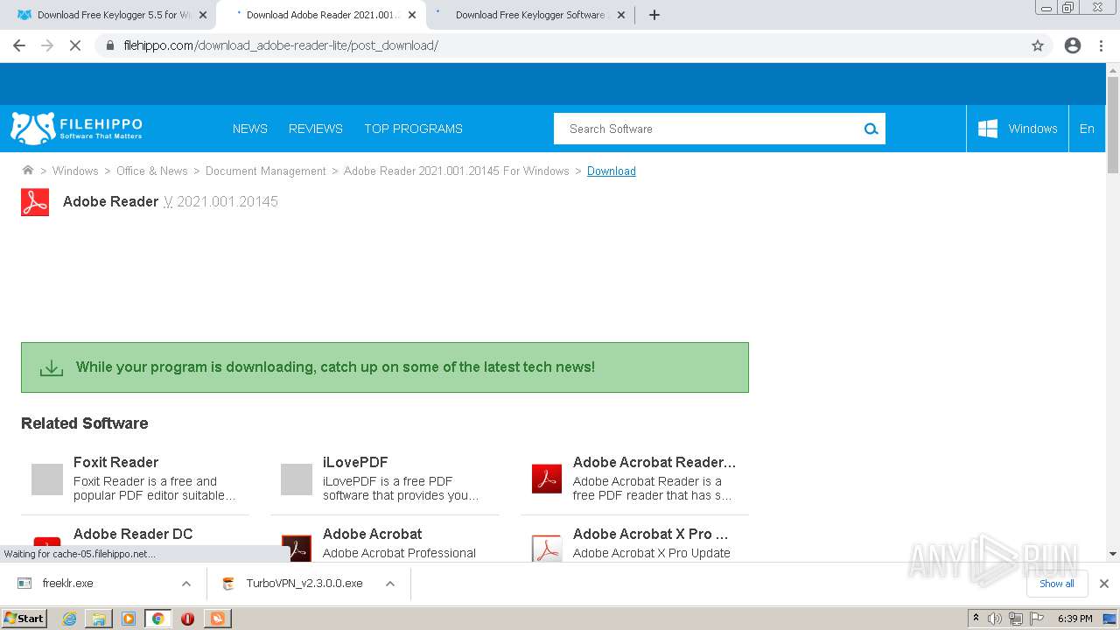Click the 6:39 PM taskbar clock
This screenshot has height=630, width=1120.
(x=1074, y=619)
